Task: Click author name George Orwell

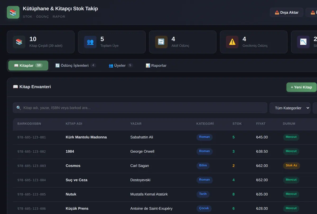Action: 142,151
